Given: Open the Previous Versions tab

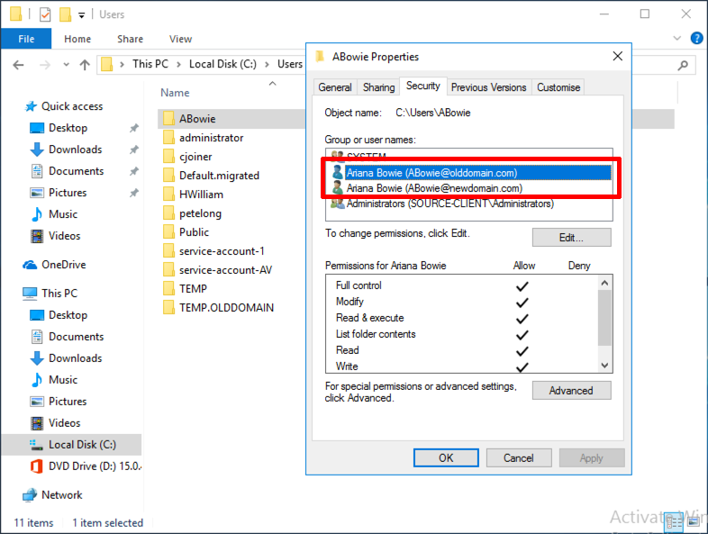Looking at the screenshot, I should click(x=488, y=87).
